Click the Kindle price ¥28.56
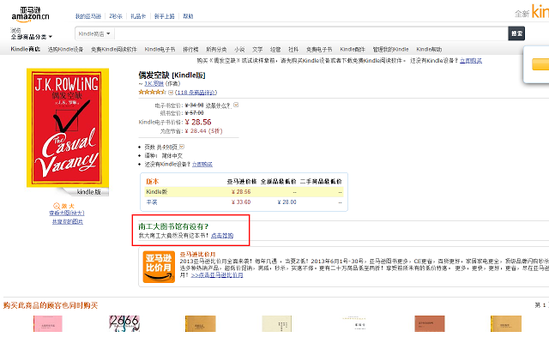Viewport: 549px width, 343px height. (198, 122)
